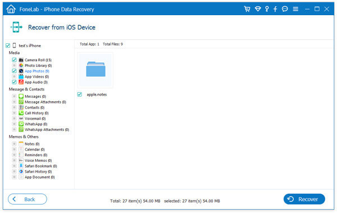Toggle the test's iPhone checkbox

(x=8, y=46)
